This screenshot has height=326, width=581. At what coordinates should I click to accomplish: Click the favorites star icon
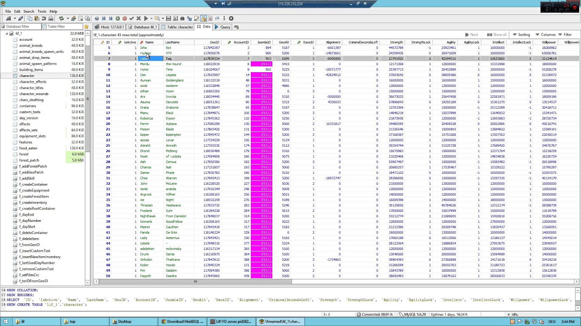[86, 27]
